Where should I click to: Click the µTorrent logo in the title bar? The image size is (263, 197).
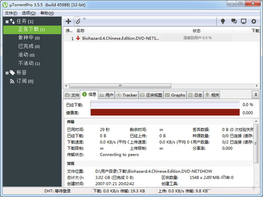(5, 5)
